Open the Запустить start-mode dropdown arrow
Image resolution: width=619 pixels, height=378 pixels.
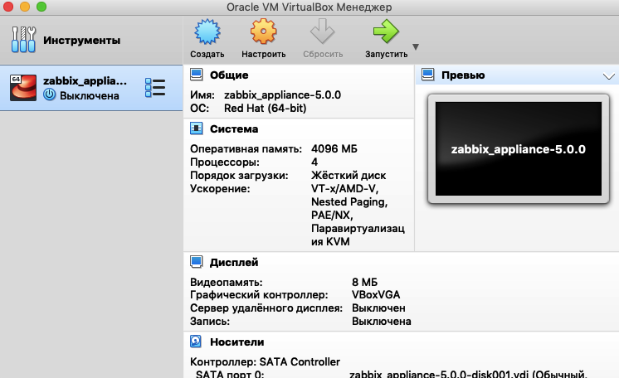coord(416,47)
